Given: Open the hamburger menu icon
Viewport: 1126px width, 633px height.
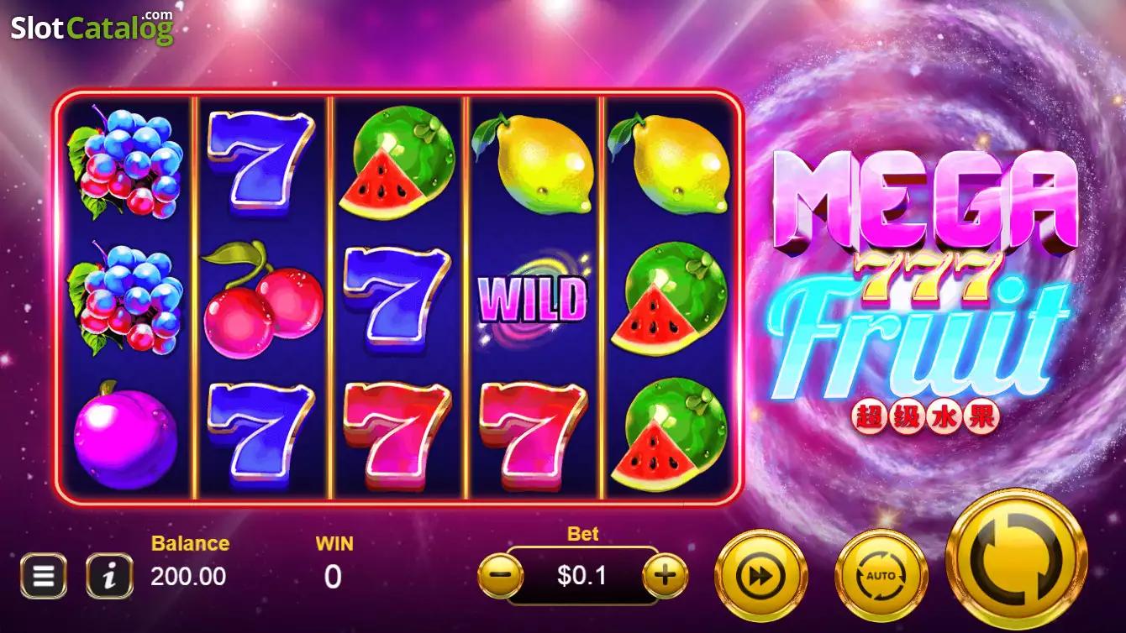Looking at the screenshot, I should pyautogui.click(x=44, y=576).
